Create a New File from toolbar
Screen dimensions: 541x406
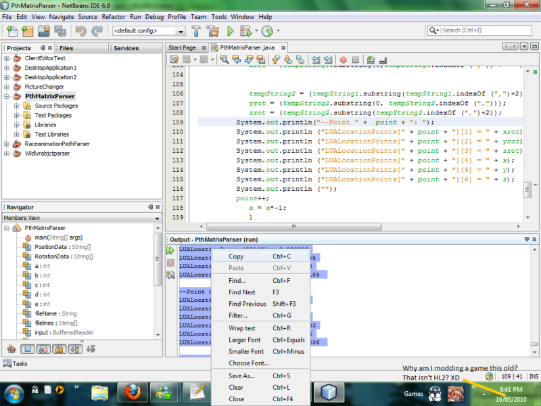click(x=12, y=31)
